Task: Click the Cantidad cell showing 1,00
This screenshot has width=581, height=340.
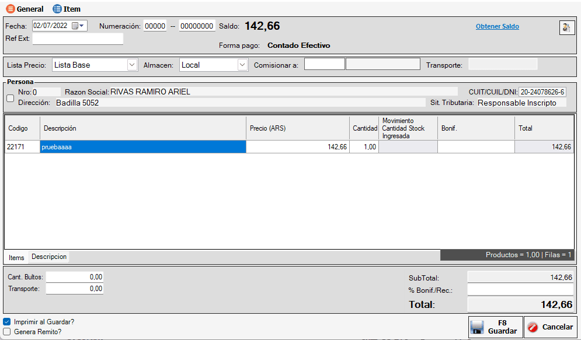Action: [364, 147]
